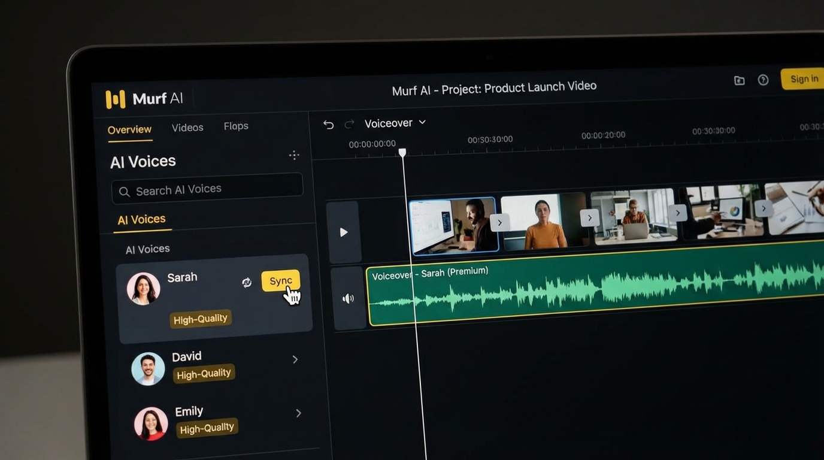Viewport: 824px width, 460px height.
Task: Click the refresh icon beside Sarah
Action: coord(246,282)
